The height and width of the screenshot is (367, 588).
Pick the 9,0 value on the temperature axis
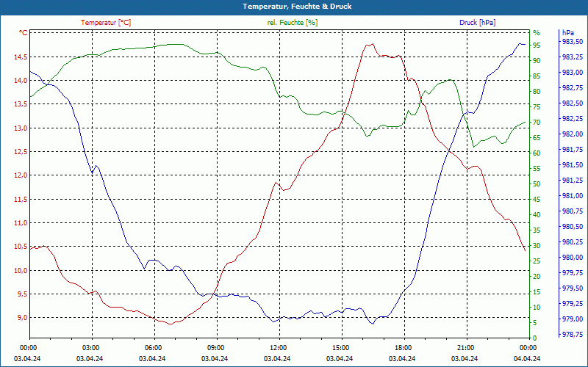[22, 318]
